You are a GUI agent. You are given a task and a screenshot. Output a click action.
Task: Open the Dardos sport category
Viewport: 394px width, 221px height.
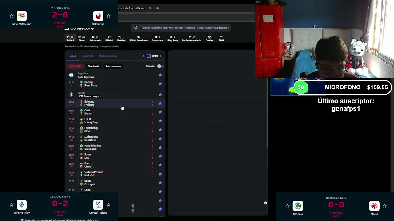[x=209, y=38]
